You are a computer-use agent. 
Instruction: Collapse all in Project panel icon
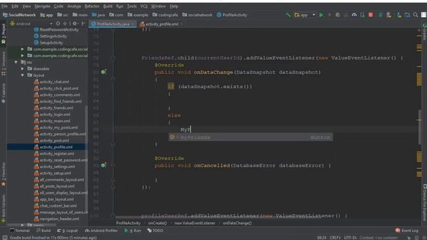pyautogui.click(x=65, y=24)
